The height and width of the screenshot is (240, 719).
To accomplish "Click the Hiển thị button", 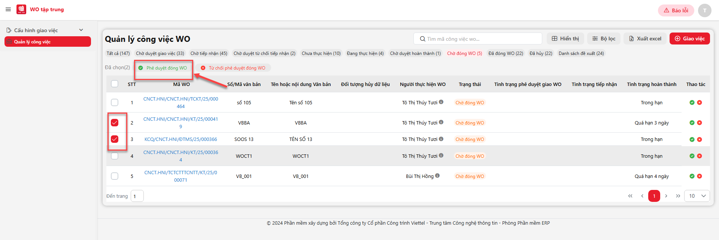I will [565, 39].
